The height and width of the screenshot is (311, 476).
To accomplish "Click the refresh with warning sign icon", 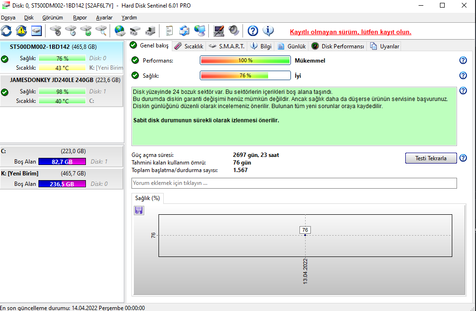I will coord(21,31).
